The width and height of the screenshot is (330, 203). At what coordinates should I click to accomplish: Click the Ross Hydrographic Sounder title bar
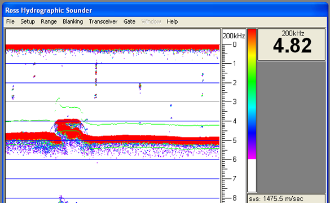click(x=165, y=10)
